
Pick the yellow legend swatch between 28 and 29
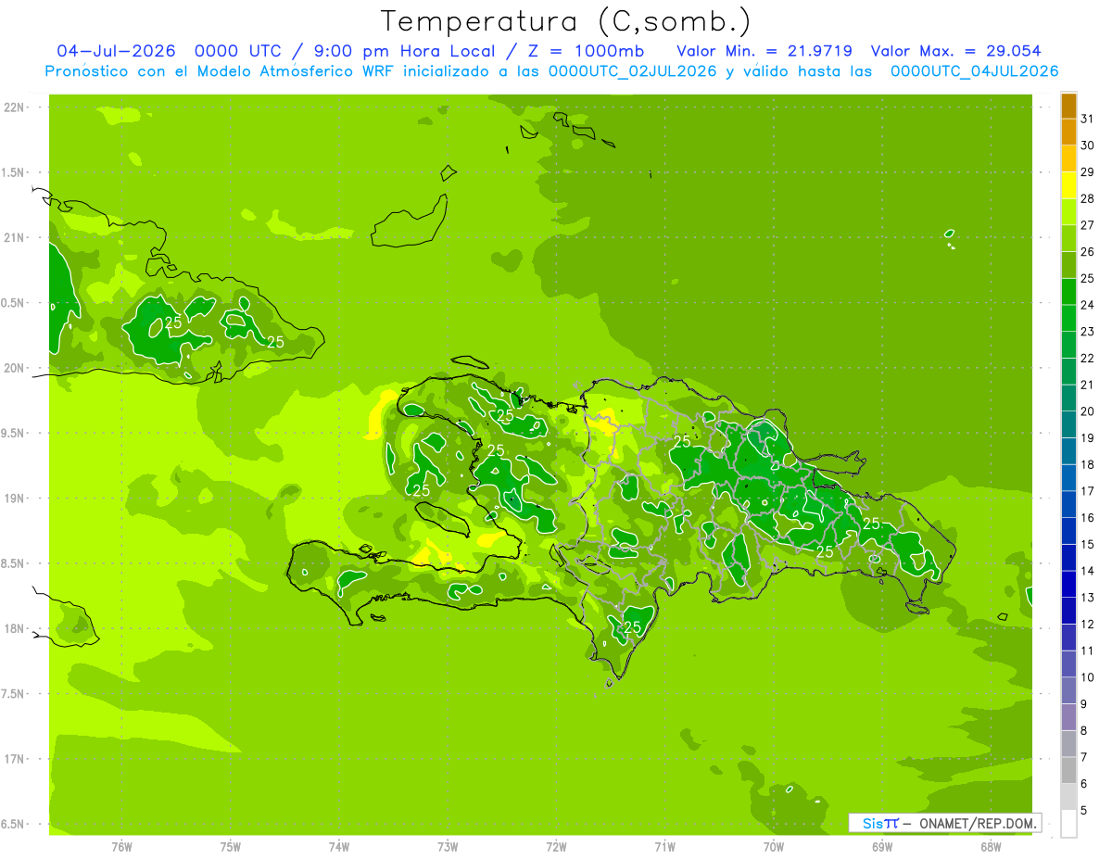click(x=1068, y=185)
